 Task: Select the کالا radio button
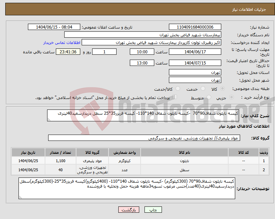pyautogui.click(x=222, y=89)
